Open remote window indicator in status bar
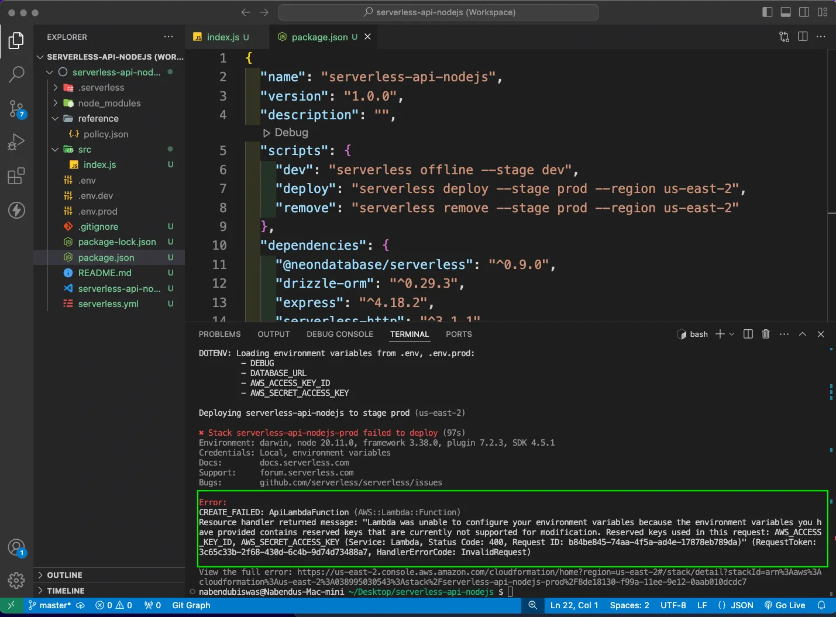 pos(11,605)
